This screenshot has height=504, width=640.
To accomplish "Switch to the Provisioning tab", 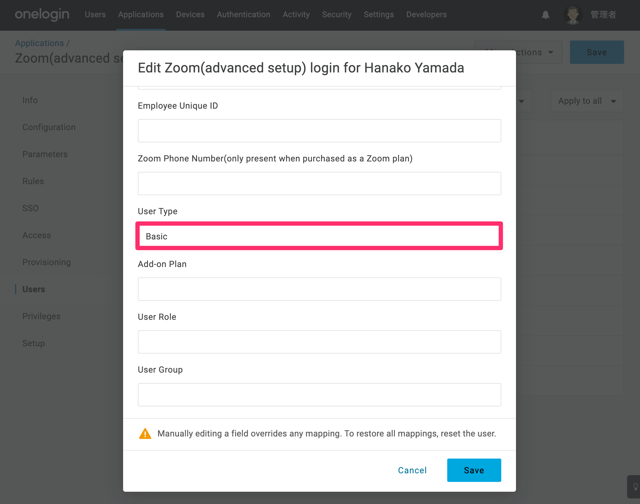I will (x=47, y=262).
